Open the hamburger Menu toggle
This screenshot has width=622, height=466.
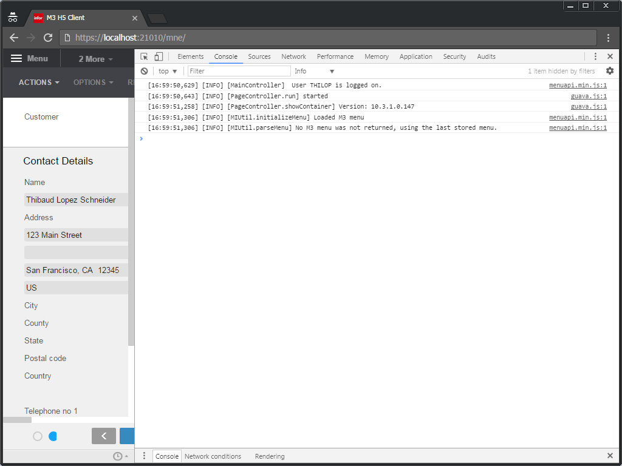(30, 59)
